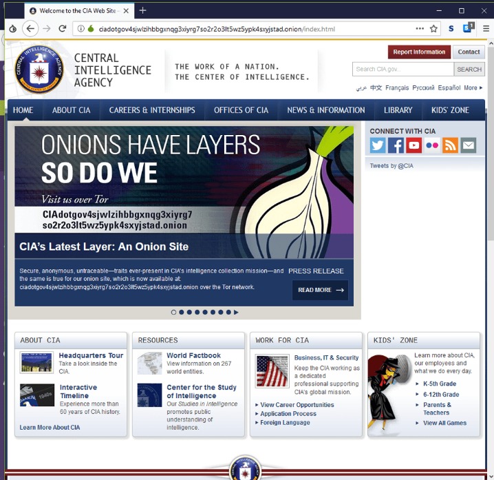494x480 pixels.
Task: Reload the current page
Action: pyautogui.click(x=63, y=29)
